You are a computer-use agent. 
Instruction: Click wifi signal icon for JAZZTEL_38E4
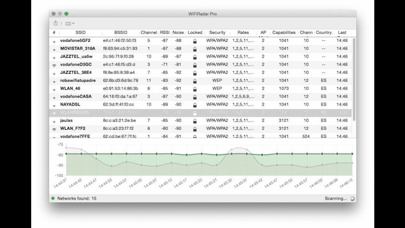coord(54,73)
